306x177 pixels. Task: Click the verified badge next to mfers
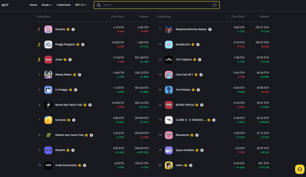click(186, 166)
